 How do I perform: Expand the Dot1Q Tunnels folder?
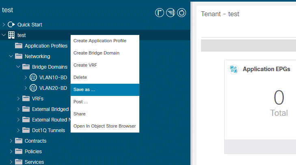point(18,130)
